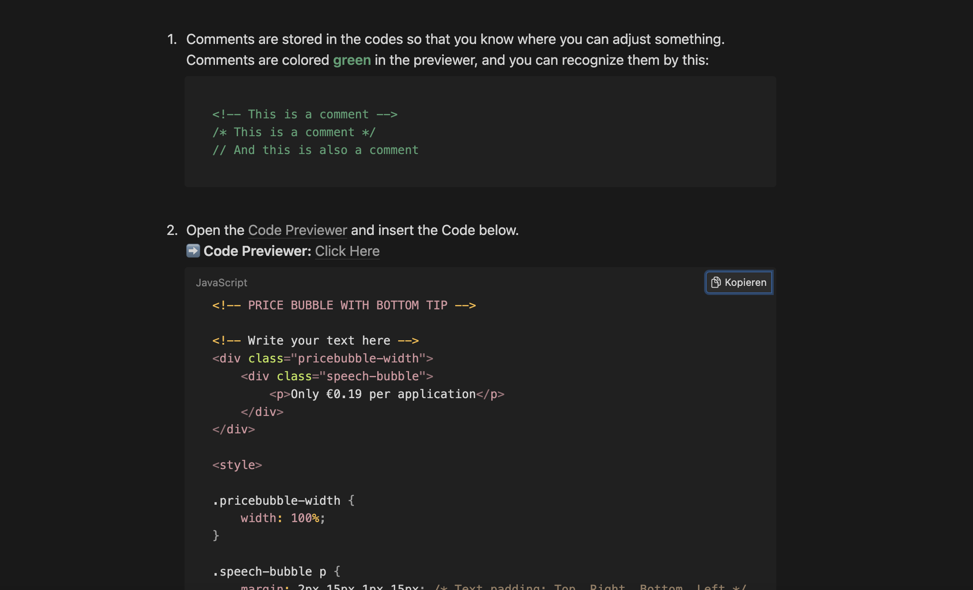The width and height of the screenshot is (973, 590).
Task: Open the Click Here link
Action: (x=347, y=251)
